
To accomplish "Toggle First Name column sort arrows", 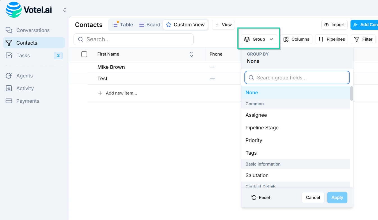I will (191, 54).
